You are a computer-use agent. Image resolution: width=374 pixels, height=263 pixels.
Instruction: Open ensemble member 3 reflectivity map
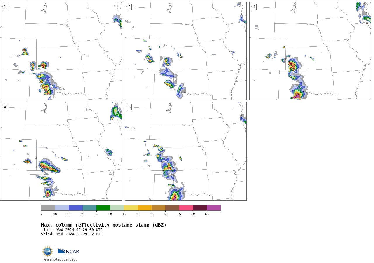310,51
